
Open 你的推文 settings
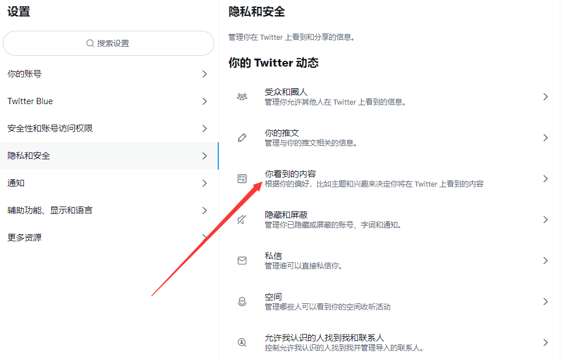click(389, 138)
